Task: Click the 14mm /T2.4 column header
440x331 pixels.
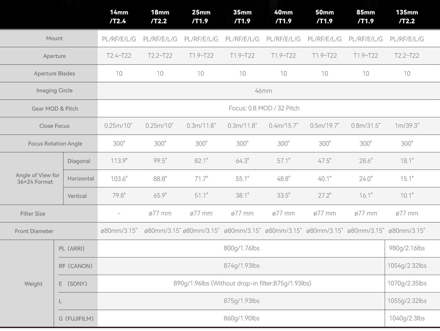Action: point(119,16)
